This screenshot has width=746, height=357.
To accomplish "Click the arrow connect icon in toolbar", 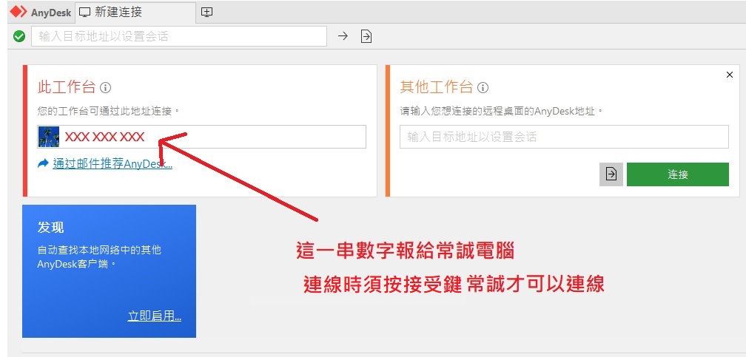I will (343, 36).
